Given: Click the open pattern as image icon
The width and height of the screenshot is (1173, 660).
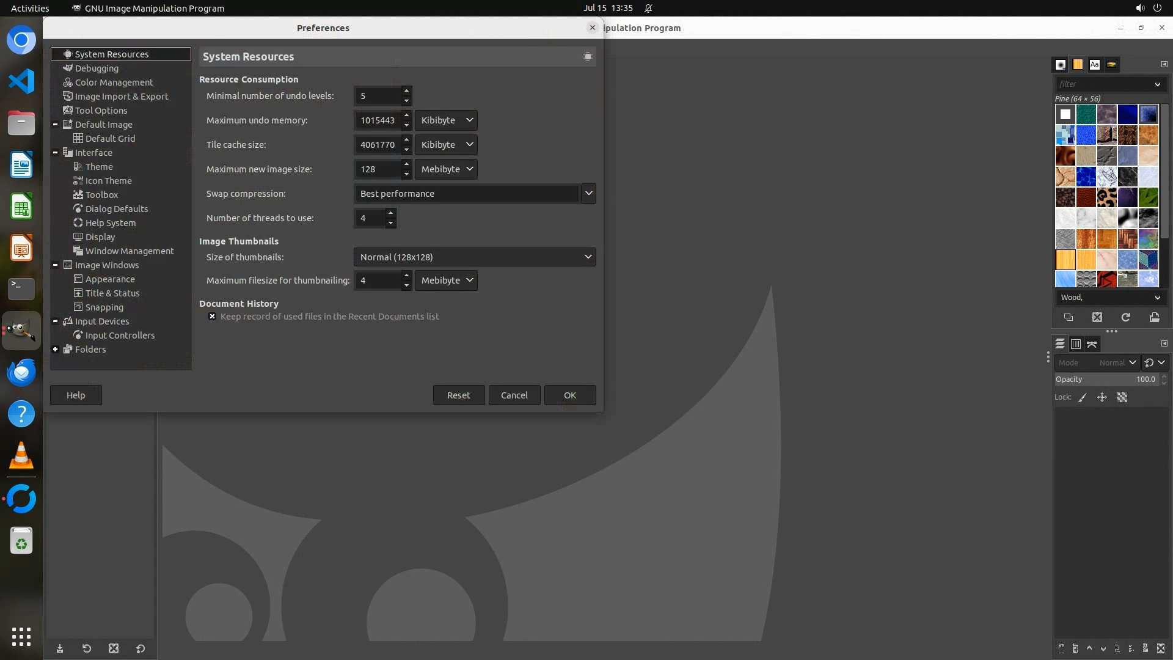Looking at the screenshot, I should pos(1154,317).
